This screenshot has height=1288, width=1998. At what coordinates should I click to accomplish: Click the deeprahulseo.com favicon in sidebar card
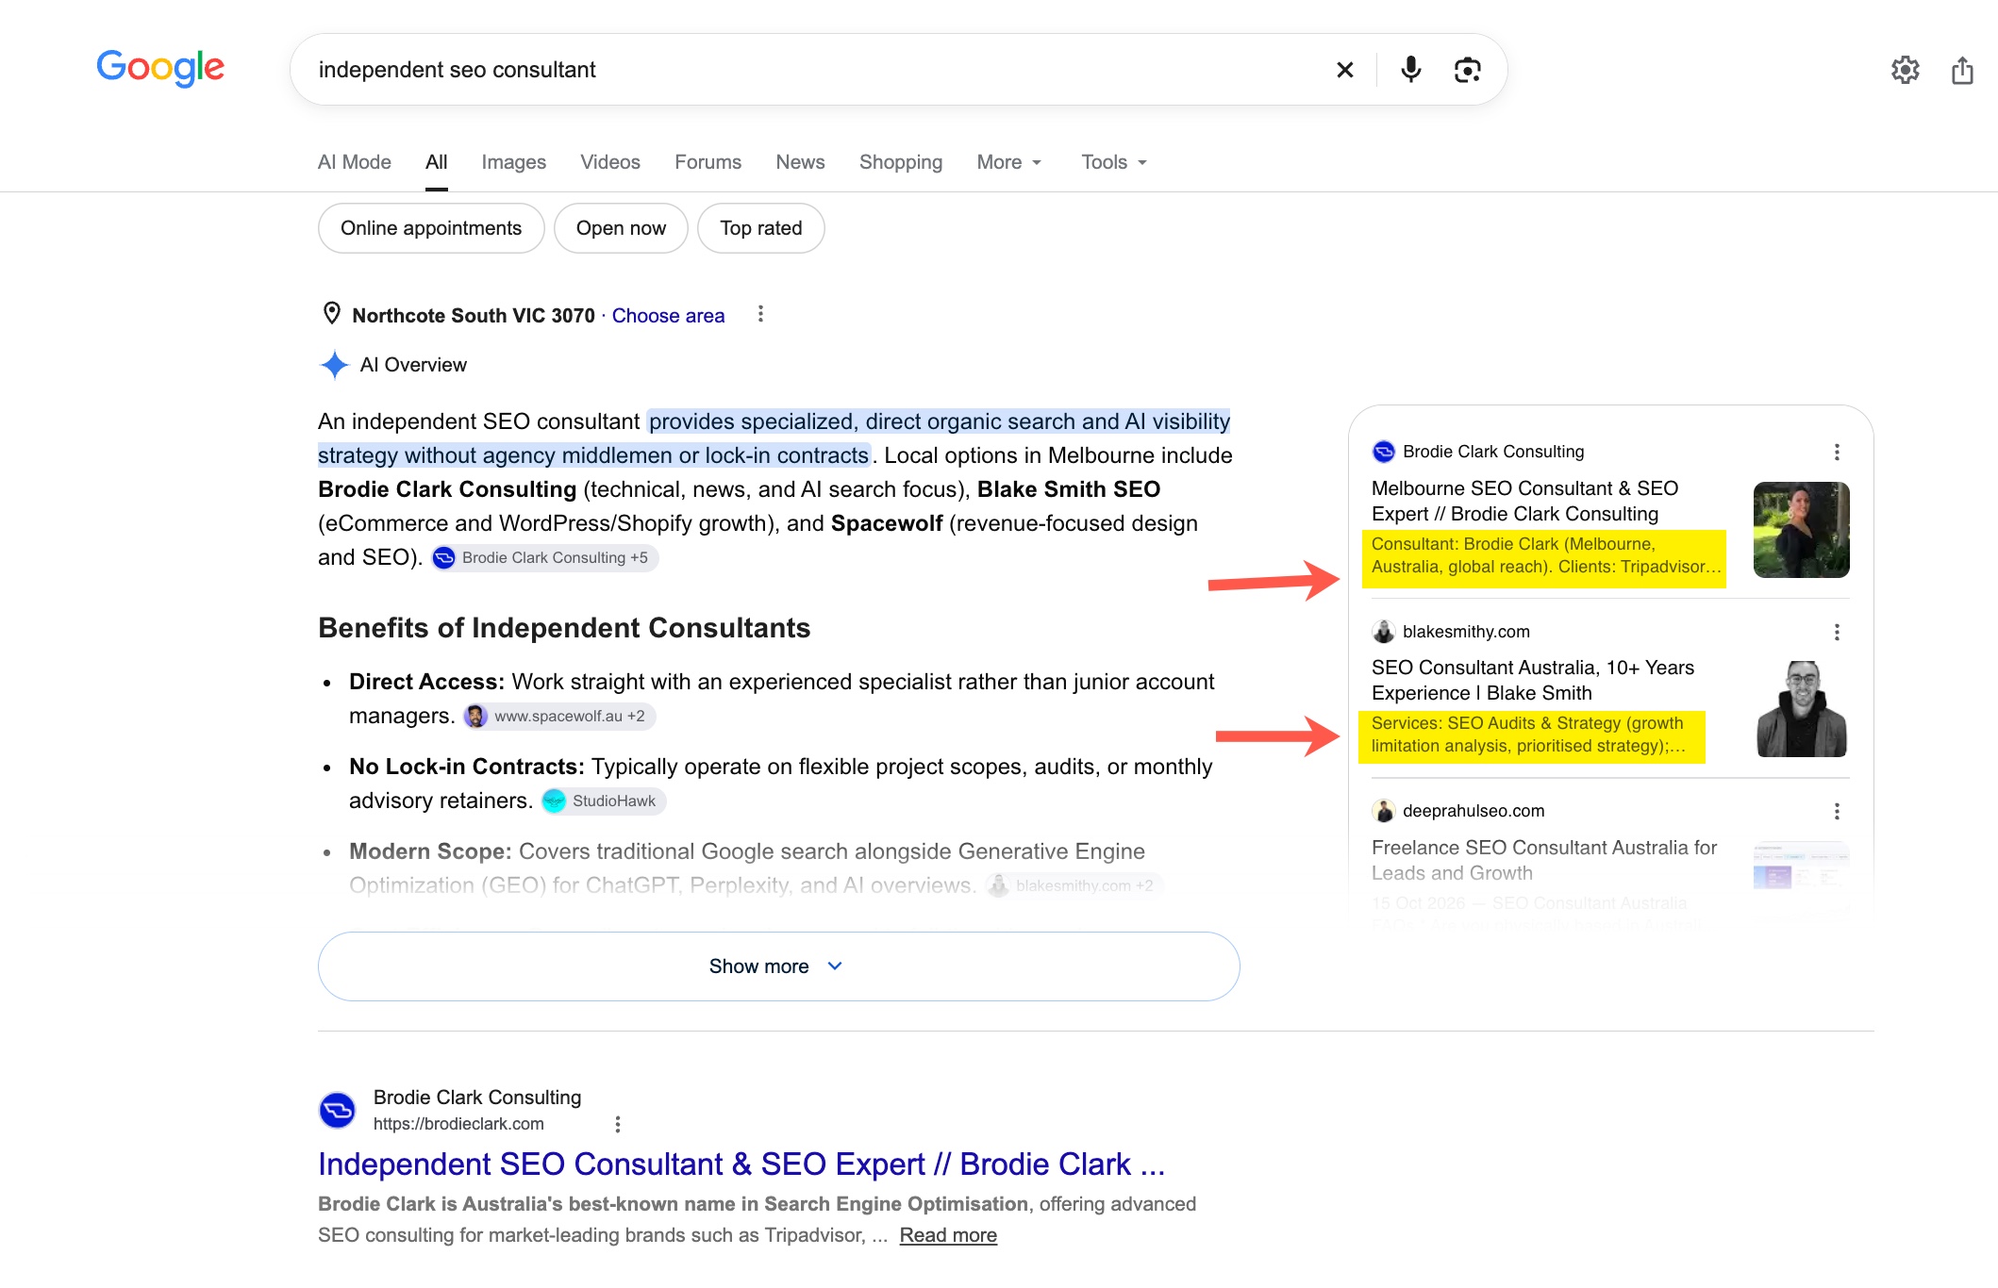(x=1384, y=811)
